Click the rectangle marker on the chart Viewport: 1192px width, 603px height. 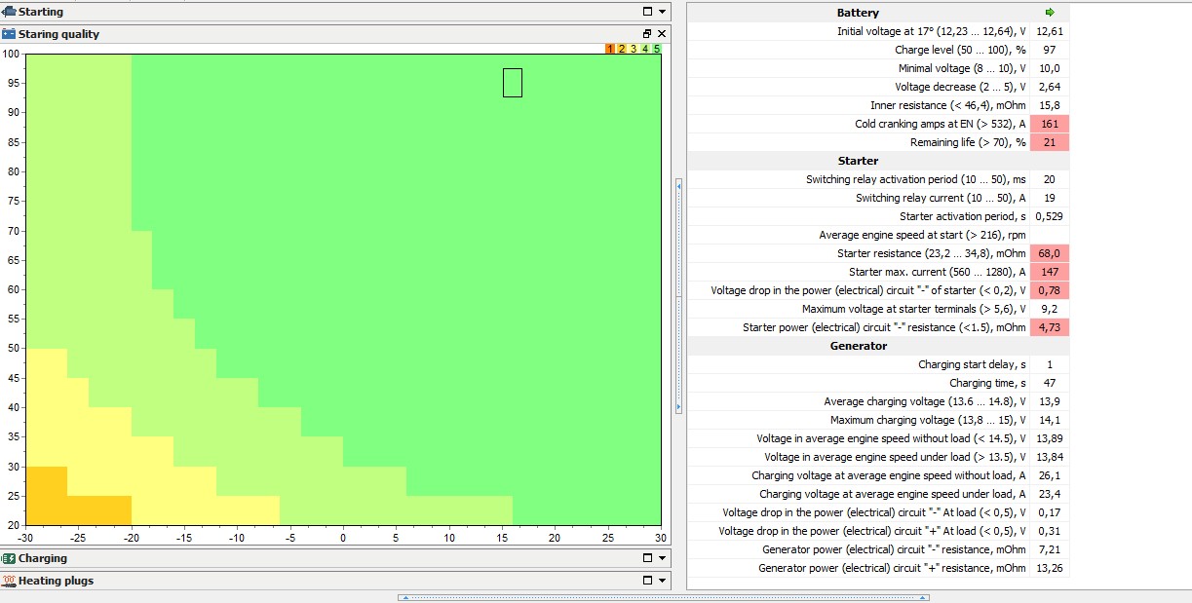513,83
